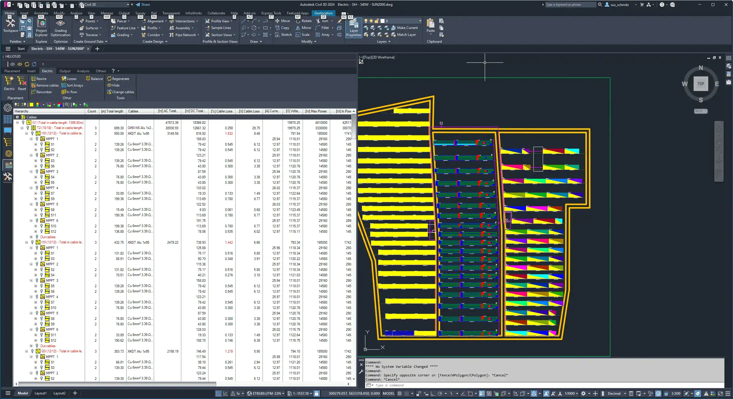This screenshot has width=733, height=399.
Task: Click the yellow color swatch in toolbar
Action: coord(31,105)
